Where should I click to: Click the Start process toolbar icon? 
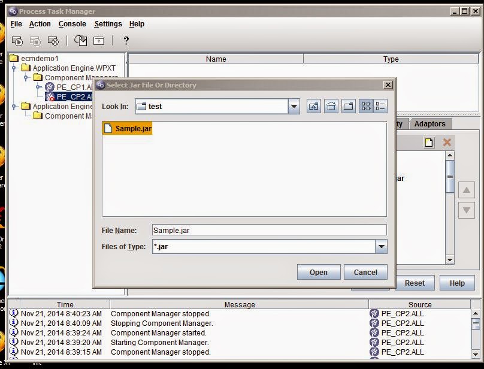(18, 41)
